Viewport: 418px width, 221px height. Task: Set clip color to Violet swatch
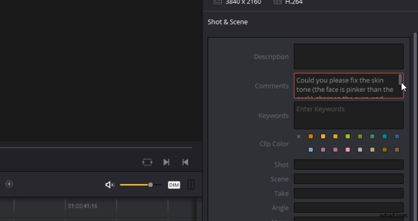click(335, 150)
